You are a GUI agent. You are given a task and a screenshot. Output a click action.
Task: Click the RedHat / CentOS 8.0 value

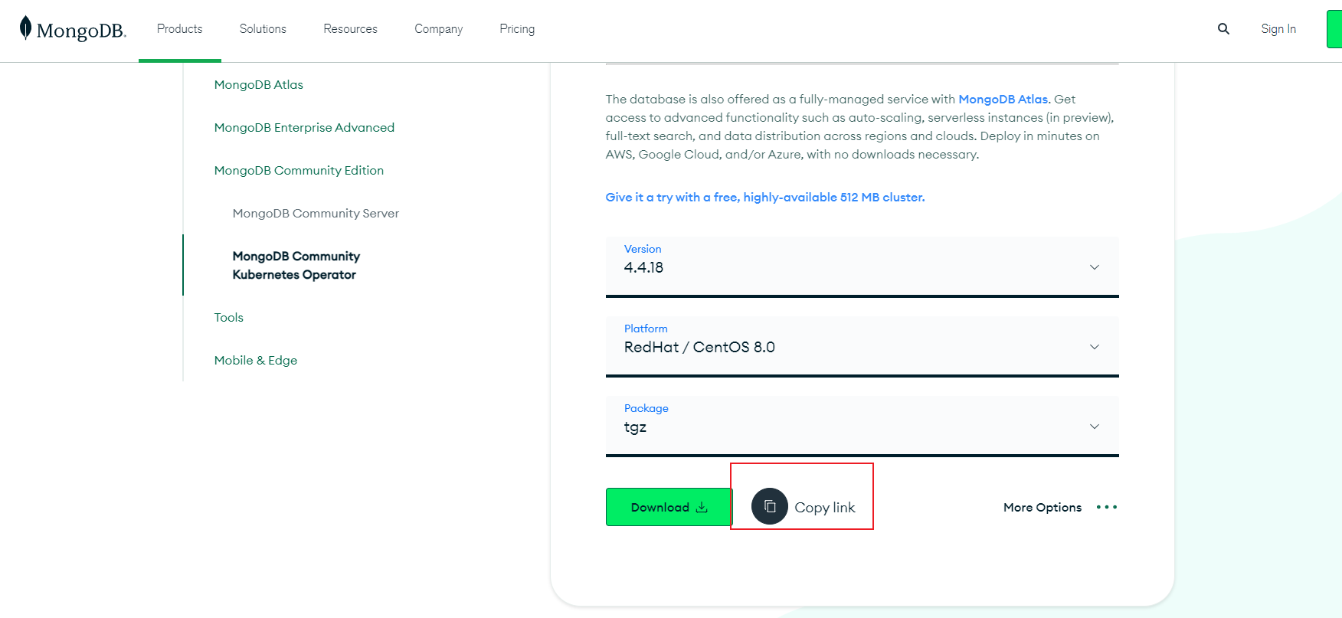699,347
